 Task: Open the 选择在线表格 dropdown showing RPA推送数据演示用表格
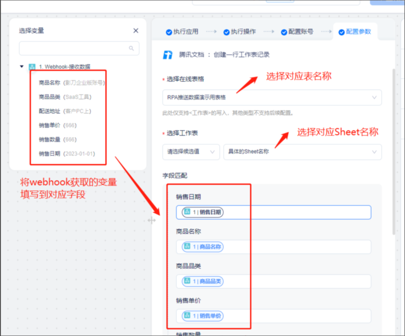[x=272, y=98]
